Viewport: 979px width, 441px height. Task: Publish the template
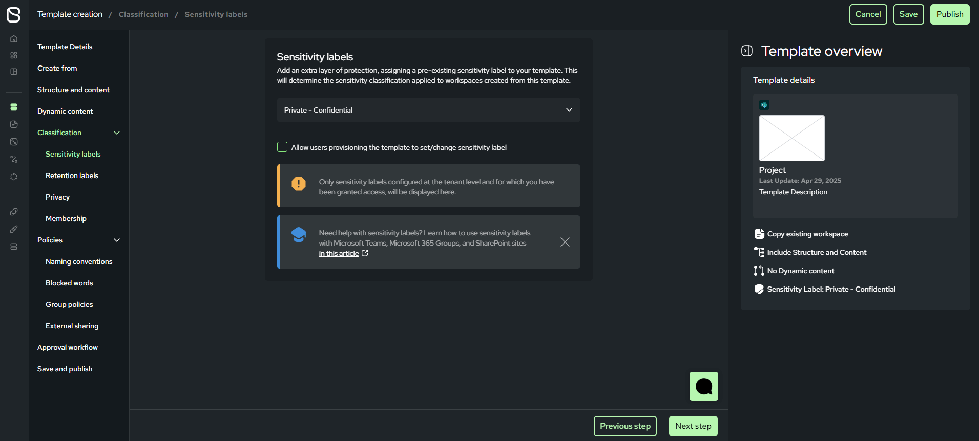(950, 14)
